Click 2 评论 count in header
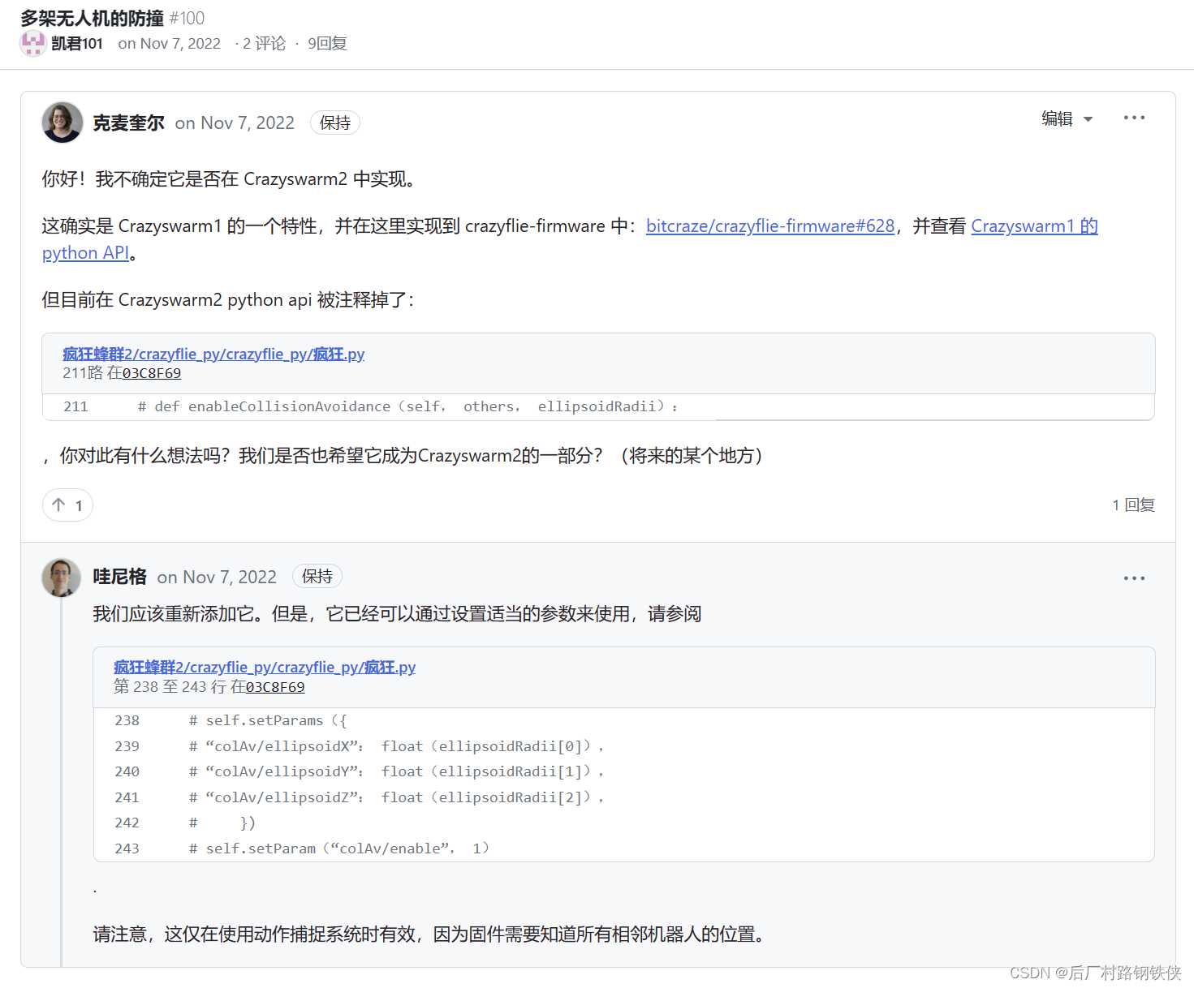1194x988 pixels. (x=265, y=44)
